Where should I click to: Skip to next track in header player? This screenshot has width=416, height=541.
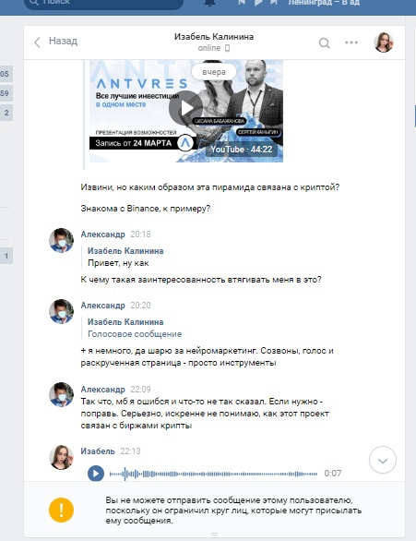click(274, 2)
